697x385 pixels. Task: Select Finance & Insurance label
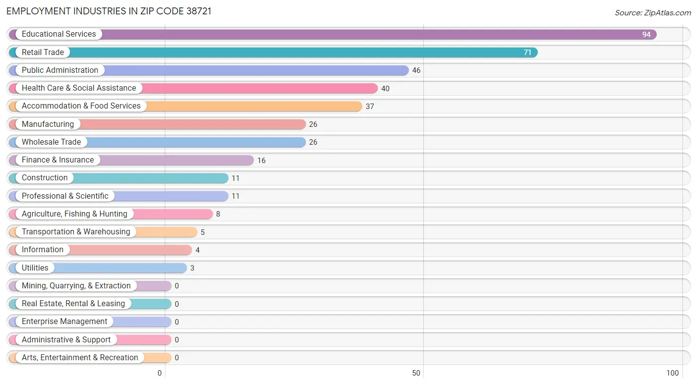click(58, 160)
